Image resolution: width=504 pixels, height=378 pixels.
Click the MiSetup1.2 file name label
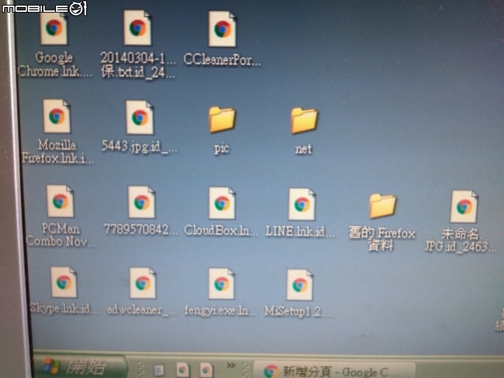(298, 311)
